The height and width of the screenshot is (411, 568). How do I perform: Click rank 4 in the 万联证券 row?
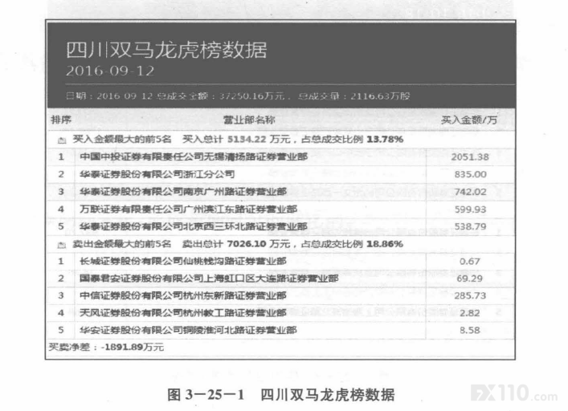pyautogui.click(x=61, y=210)
